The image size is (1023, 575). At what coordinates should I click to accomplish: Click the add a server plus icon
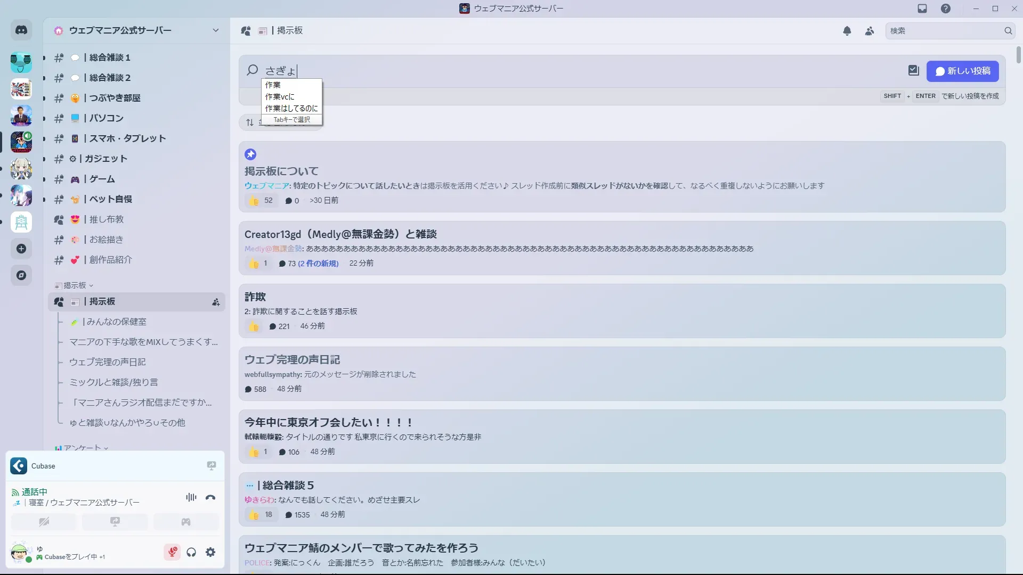tap(21, 249)
